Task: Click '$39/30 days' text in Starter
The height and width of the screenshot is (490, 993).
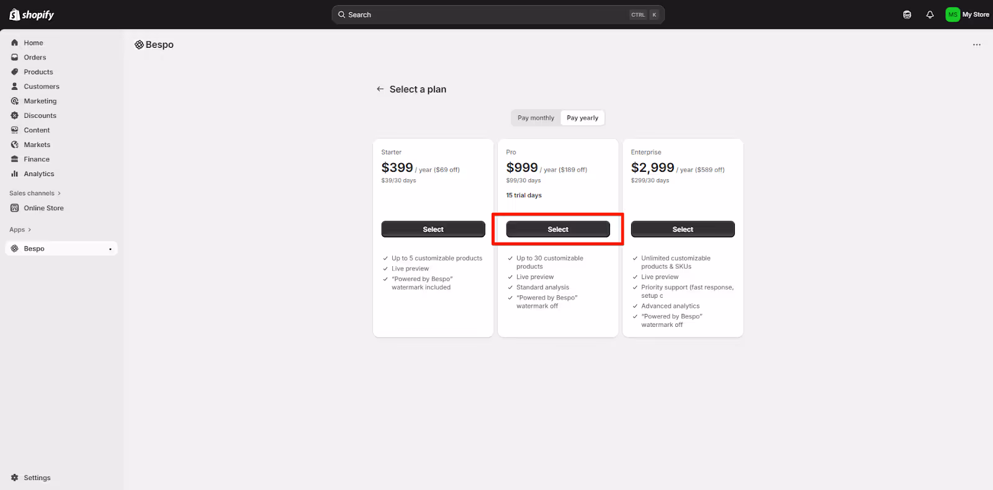Action: coord(398,180)
